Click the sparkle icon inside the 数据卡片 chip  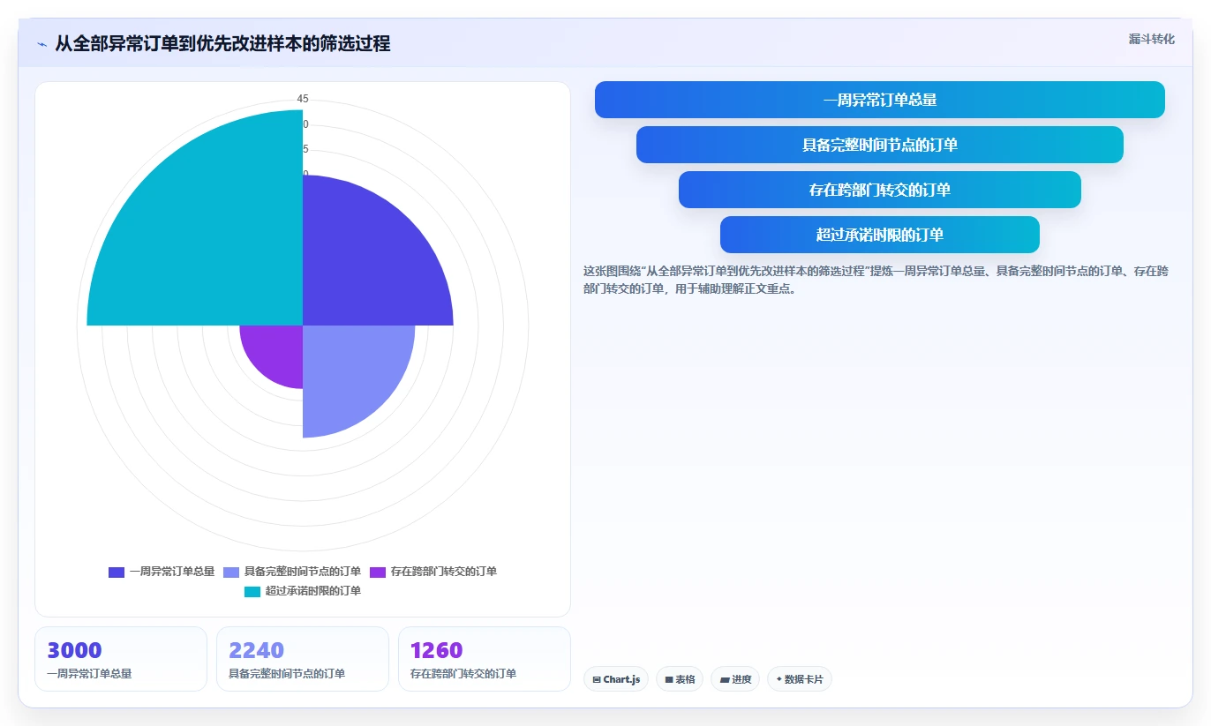click(x=778, y=679)
